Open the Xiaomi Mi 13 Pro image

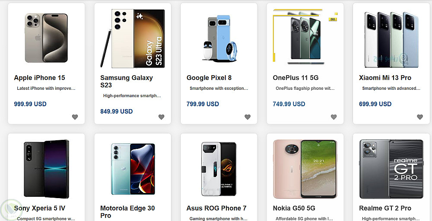(x=391, y=39)
